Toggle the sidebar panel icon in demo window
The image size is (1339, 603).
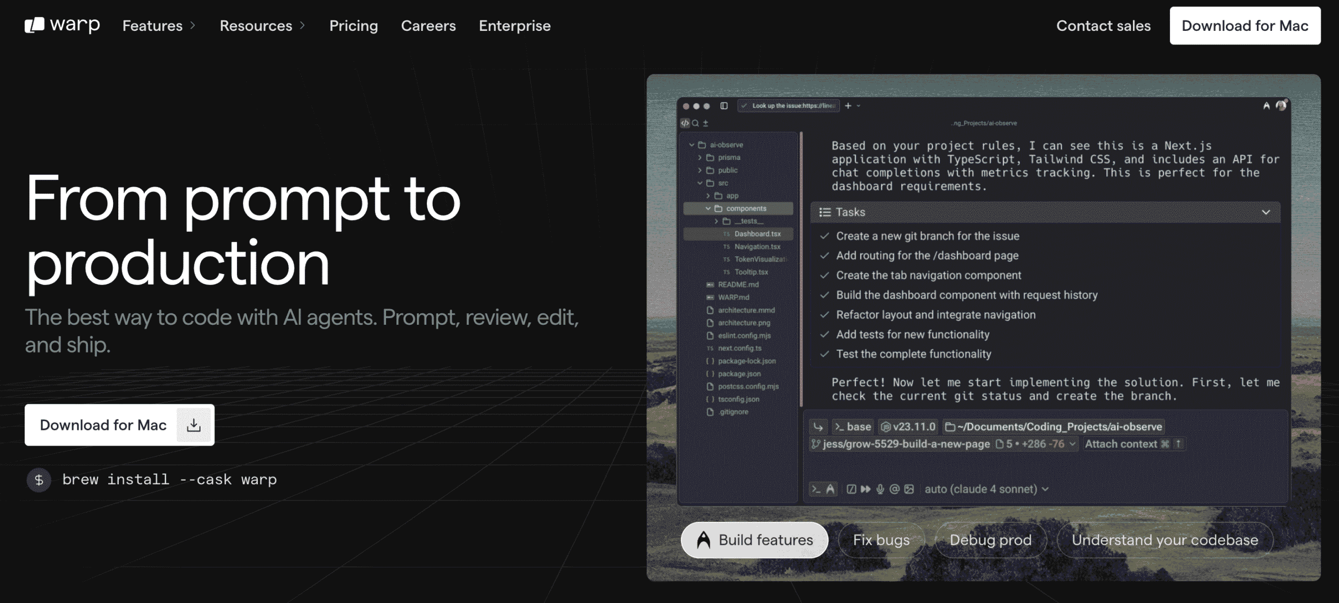(724, 106)
